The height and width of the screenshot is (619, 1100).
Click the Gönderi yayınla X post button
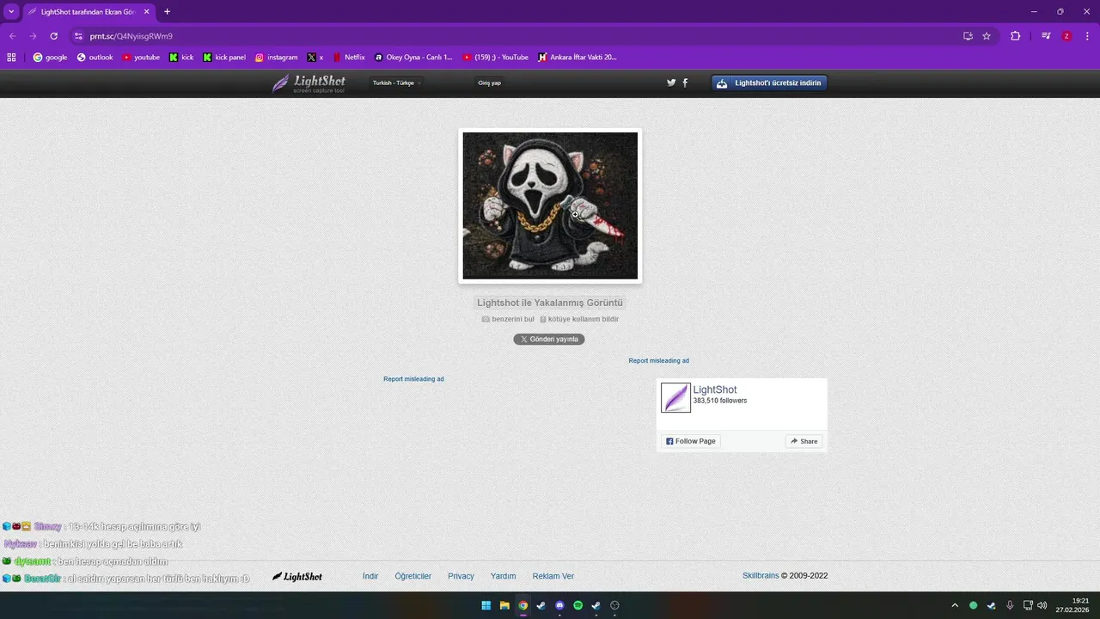tap(549, 340)
